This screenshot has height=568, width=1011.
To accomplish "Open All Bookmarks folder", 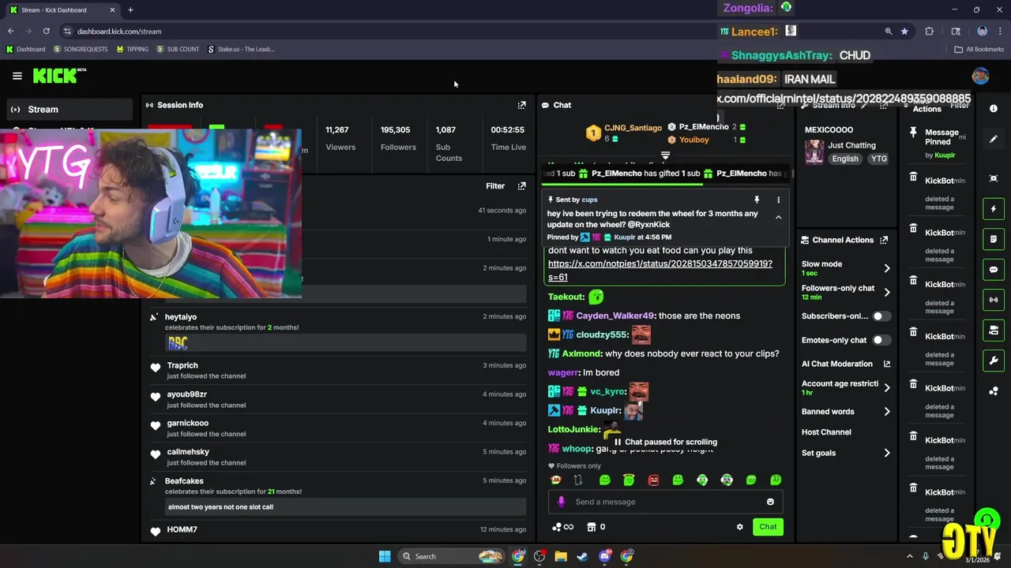I will click(979, 49).
